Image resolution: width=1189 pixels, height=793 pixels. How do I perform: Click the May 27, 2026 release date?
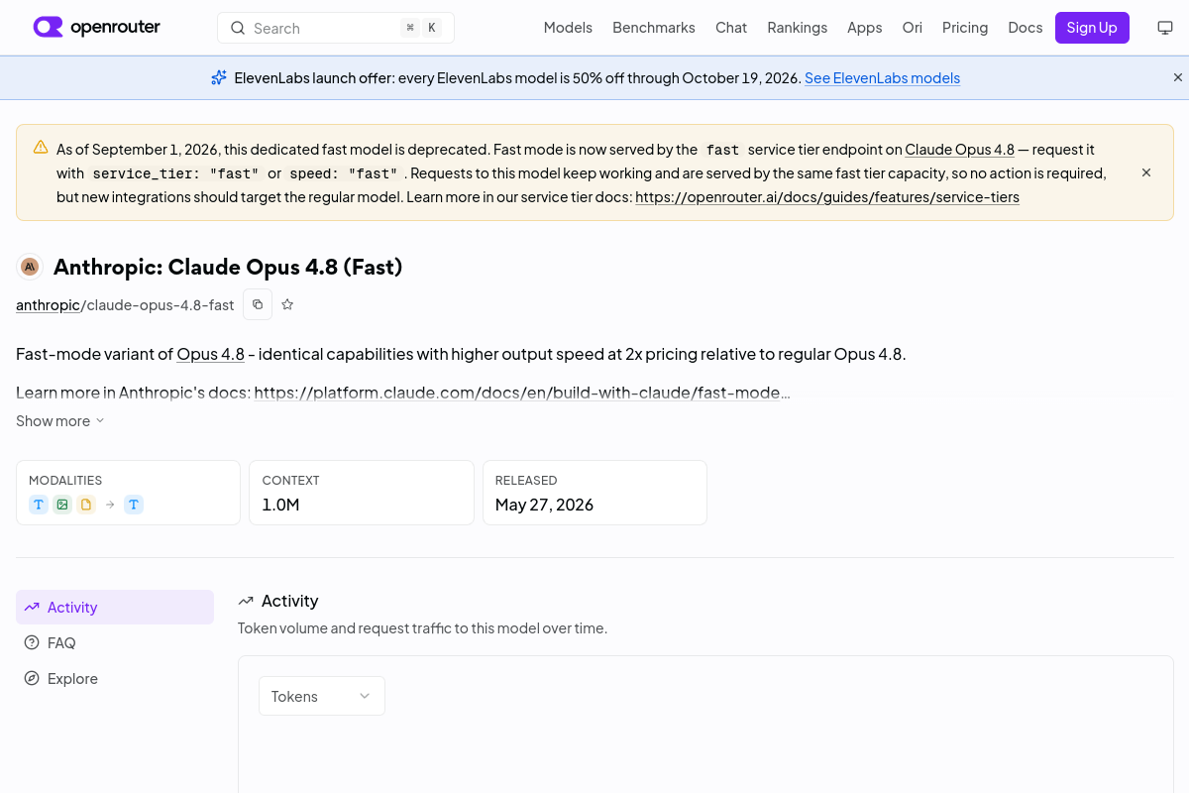tap(544, 505)
